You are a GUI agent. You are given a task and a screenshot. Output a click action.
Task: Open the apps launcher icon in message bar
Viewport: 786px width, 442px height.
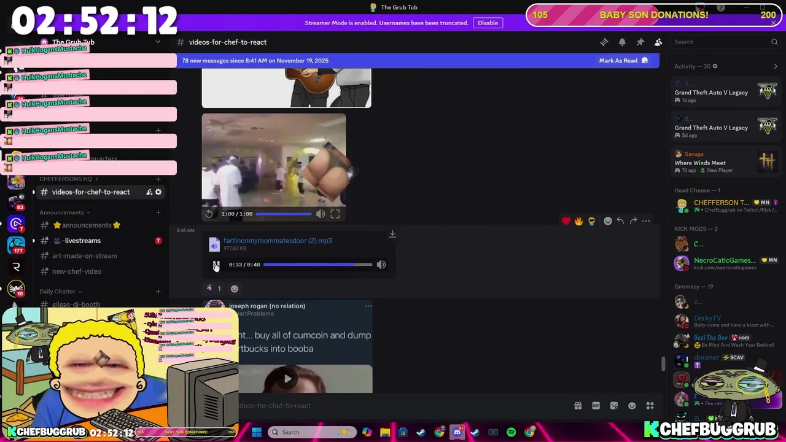click(650, 406)
